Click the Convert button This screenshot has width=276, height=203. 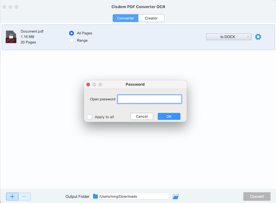tap(257, 196)
